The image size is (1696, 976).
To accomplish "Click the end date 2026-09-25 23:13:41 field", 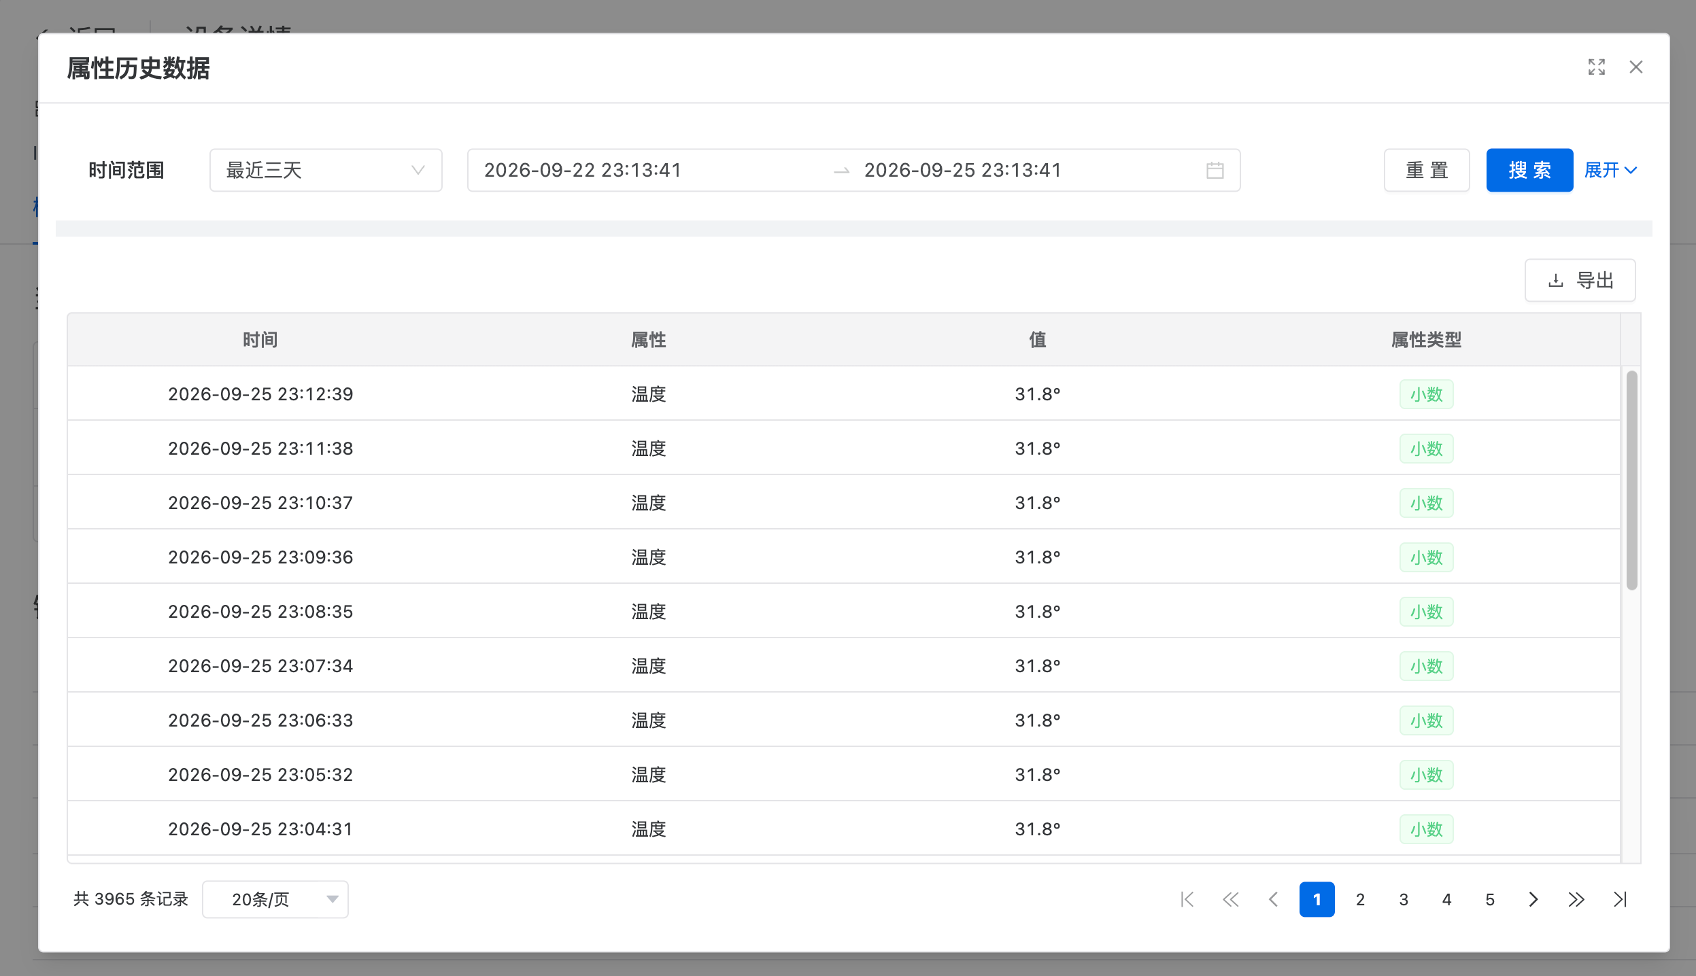I will 962,170.
